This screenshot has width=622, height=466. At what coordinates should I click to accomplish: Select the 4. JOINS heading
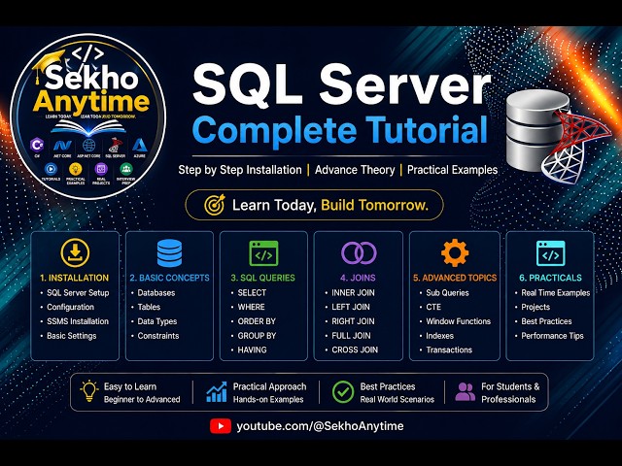pos(358,278)
